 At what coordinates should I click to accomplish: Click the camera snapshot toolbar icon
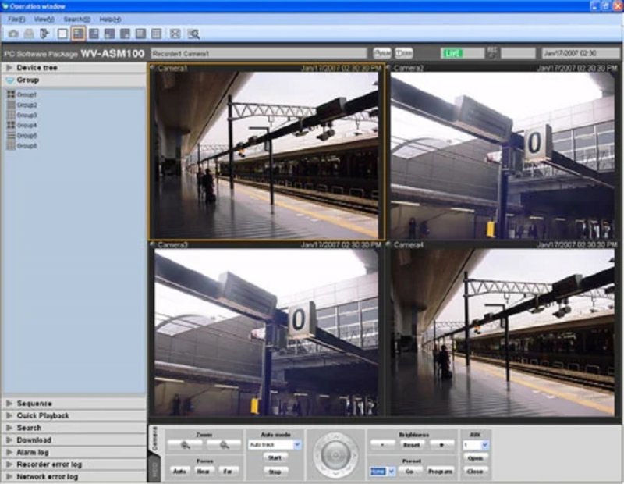pos(13,34)
